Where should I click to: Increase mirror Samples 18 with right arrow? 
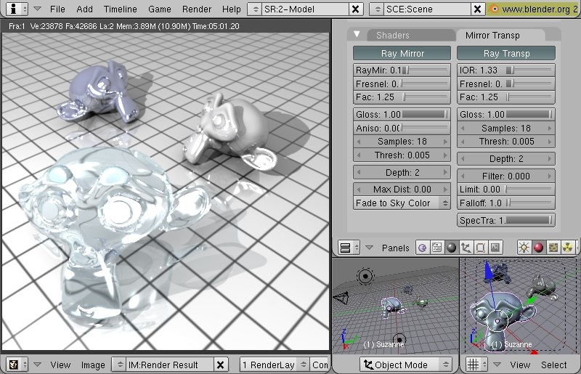coord(445,142)
